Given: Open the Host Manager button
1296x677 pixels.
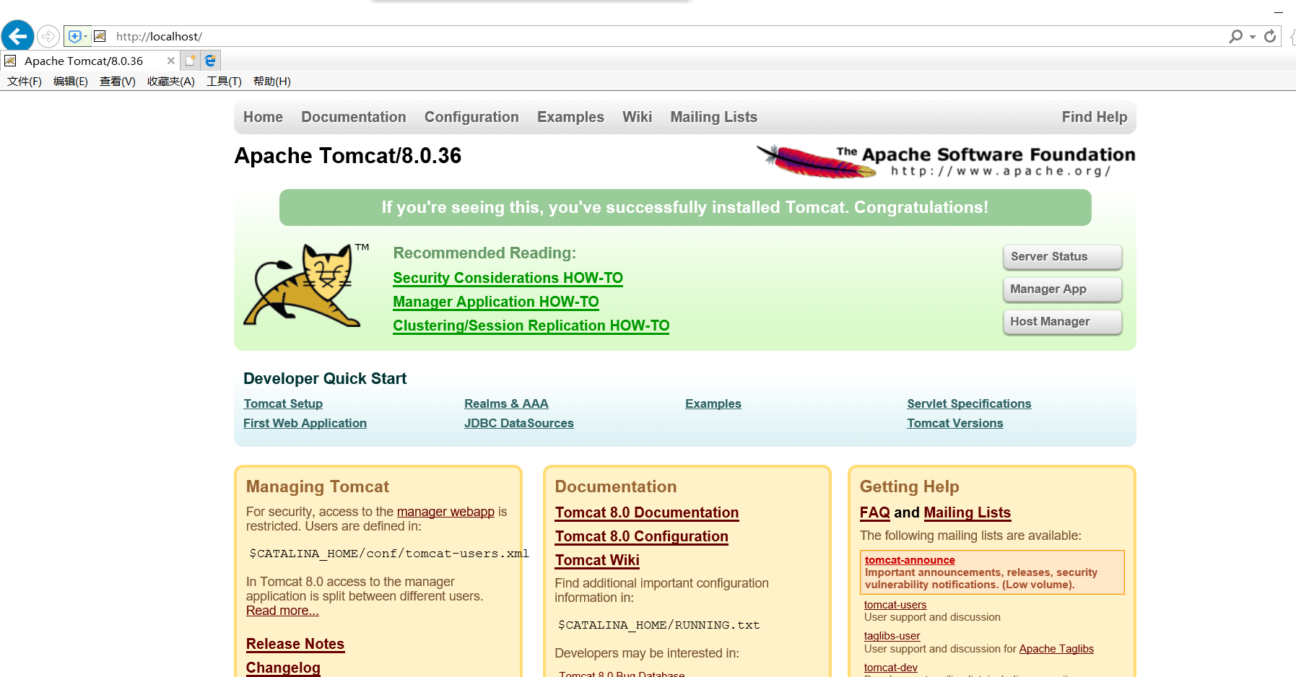Looking at the screenshot, I should [x=1063, y=321].
